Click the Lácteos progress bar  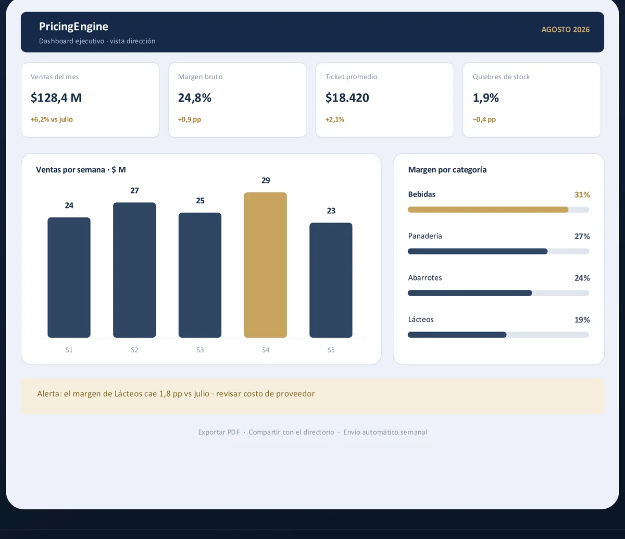pos(498,335)
